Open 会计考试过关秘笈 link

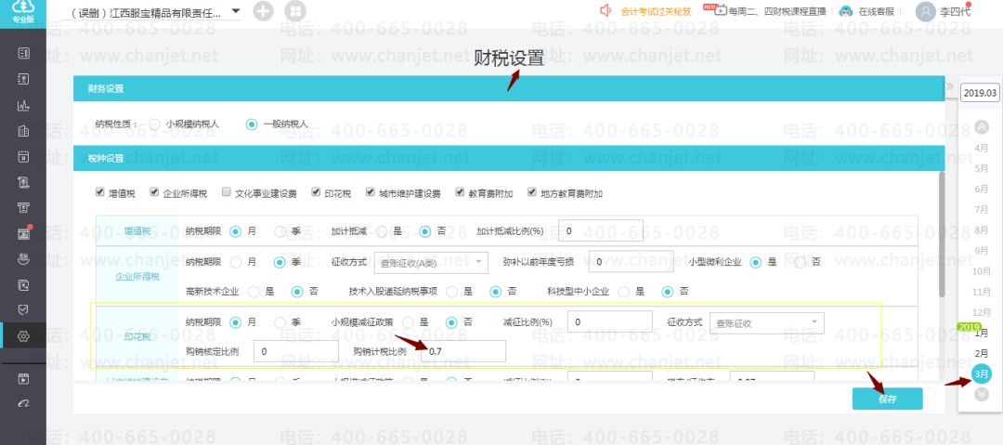pyautogui.click(x=656, y=11)
